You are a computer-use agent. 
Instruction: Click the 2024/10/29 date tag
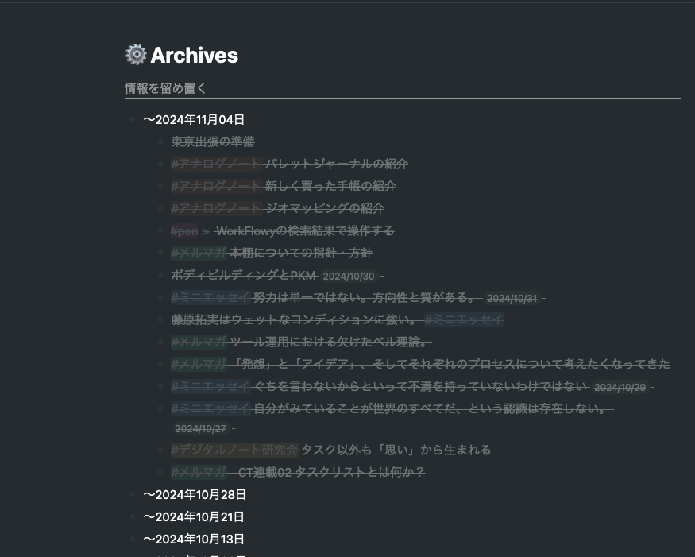coord(620,388)
